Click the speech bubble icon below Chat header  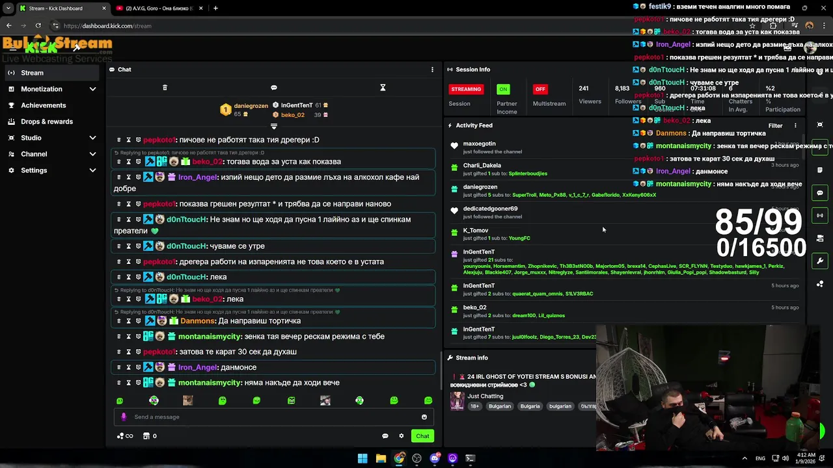click(274, 88)
